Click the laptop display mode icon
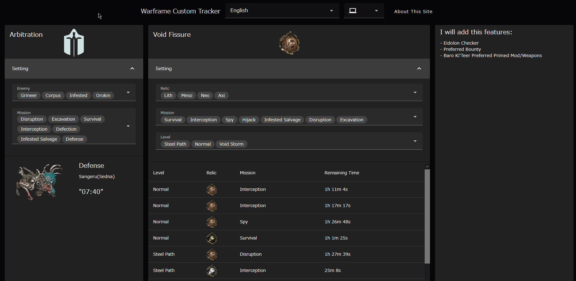This screenshot has width=576, height=281. click(353, 11)
